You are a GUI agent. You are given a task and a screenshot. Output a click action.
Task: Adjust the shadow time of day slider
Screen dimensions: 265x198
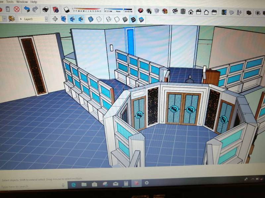click(x=118, y=9)
